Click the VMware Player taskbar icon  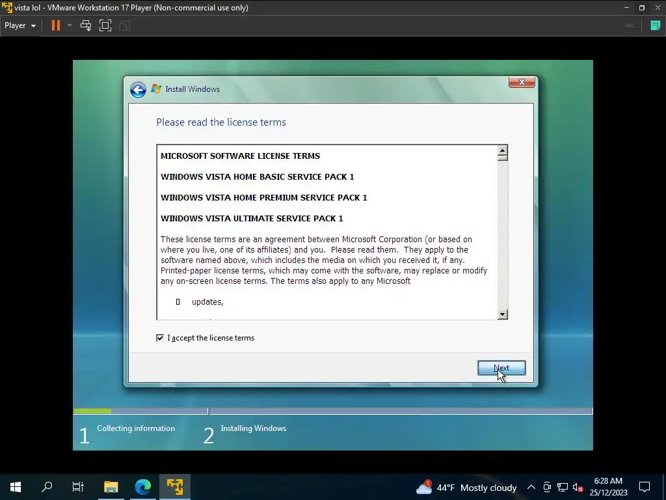click(174, 487)
